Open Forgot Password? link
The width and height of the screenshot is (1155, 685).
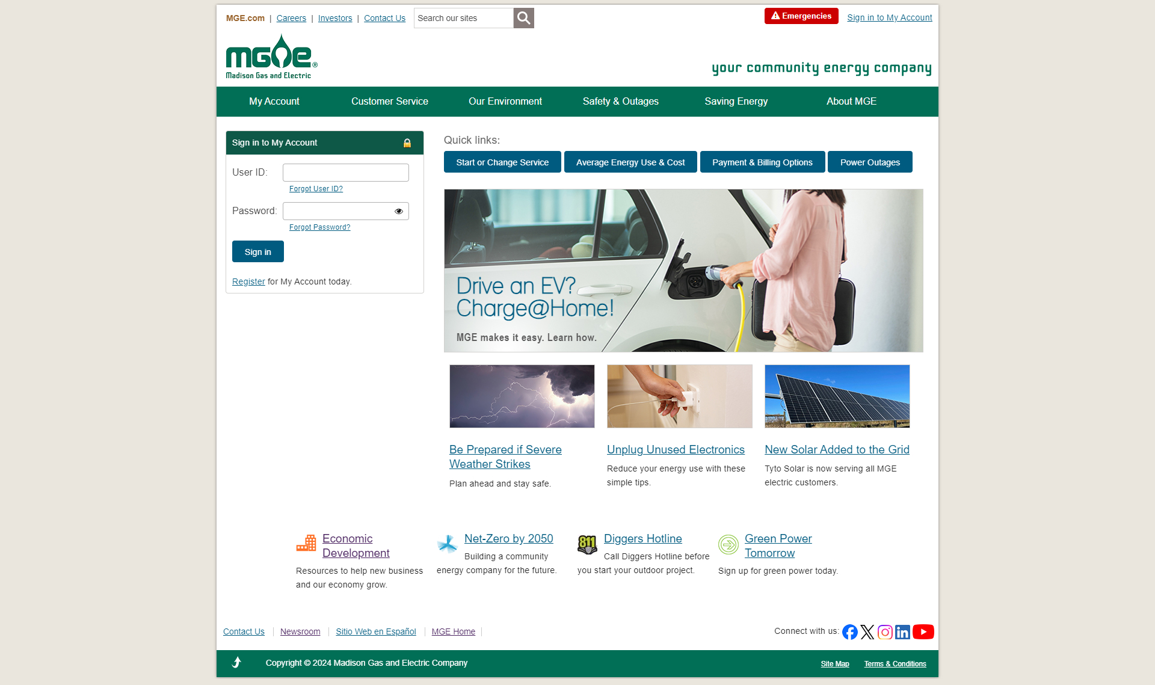point(319,227)
